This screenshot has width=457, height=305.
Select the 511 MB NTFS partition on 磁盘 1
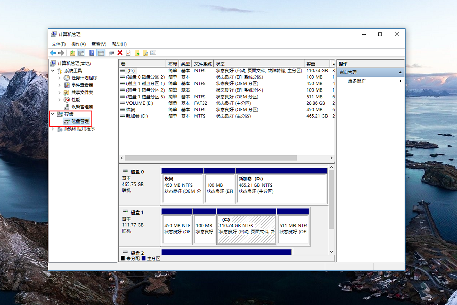(293, 226)
